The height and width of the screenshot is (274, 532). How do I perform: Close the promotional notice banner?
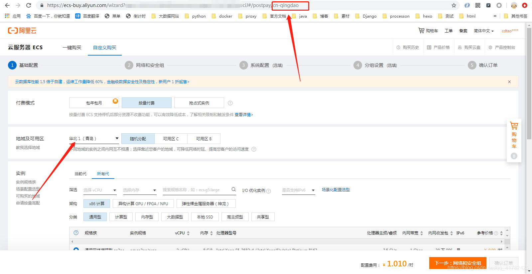[x=509, y=82]
